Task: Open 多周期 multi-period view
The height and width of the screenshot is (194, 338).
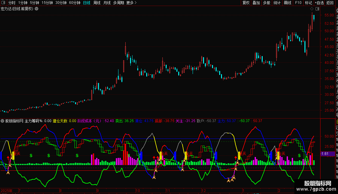Action: (x=118, y=3)
